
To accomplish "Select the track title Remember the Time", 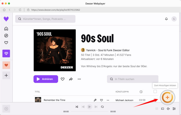I will click(55, 100).
